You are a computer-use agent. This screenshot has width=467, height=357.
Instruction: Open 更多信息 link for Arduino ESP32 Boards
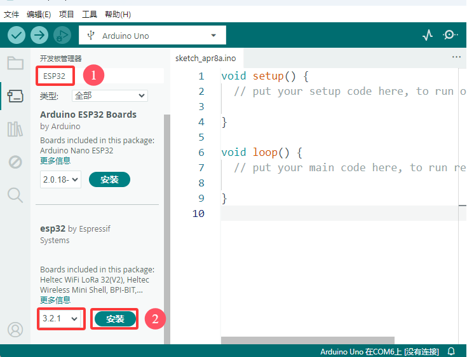(x=55, y=161)
